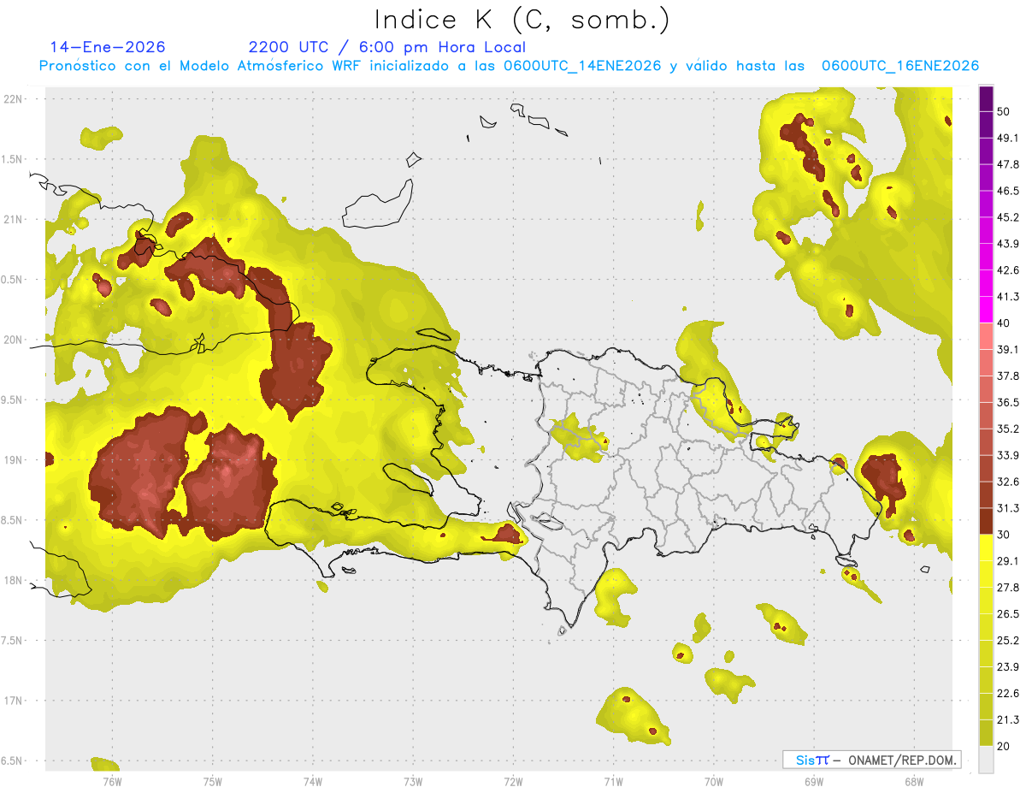Click the "68W" longitude label
Image resolution: width=1026 pixels, height=793 pixels.
pyautogui.click(x=914, y=781)
